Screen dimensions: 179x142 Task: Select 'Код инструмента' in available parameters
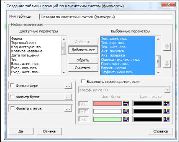36,47
